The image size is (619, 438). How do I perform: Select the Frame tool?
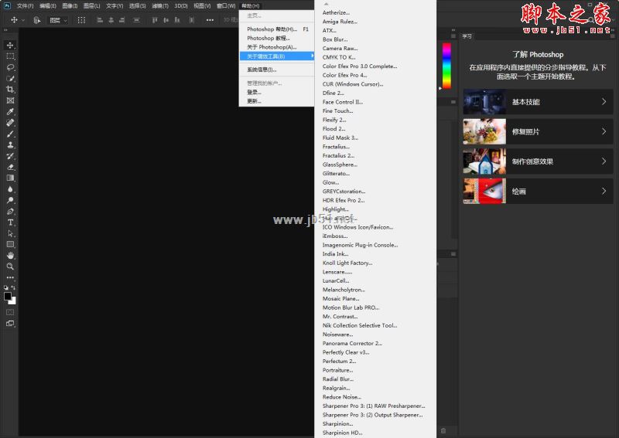(x=10, y=100)
